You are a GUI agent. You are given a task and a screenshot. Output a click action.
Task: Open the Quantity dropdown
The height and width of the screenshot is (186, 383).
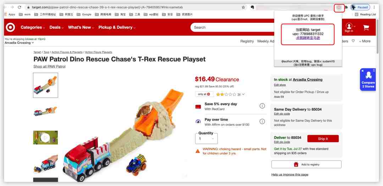[x=206, y=138]
